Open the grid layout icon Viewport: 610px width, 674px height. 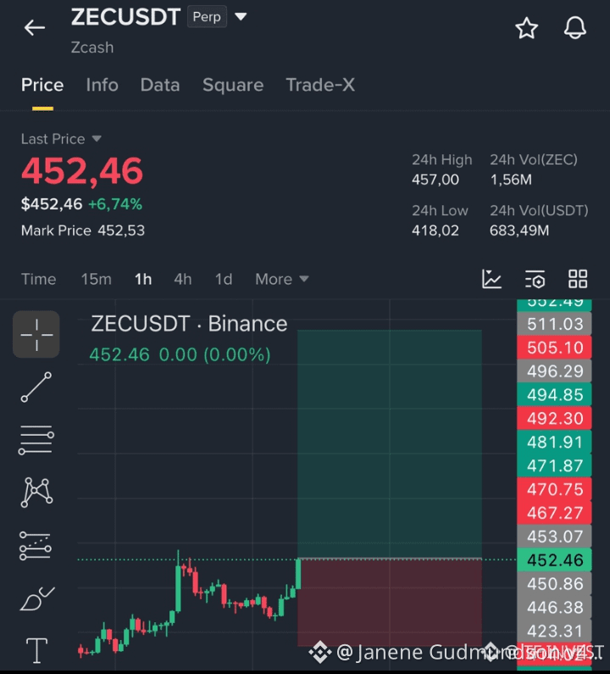578,279
